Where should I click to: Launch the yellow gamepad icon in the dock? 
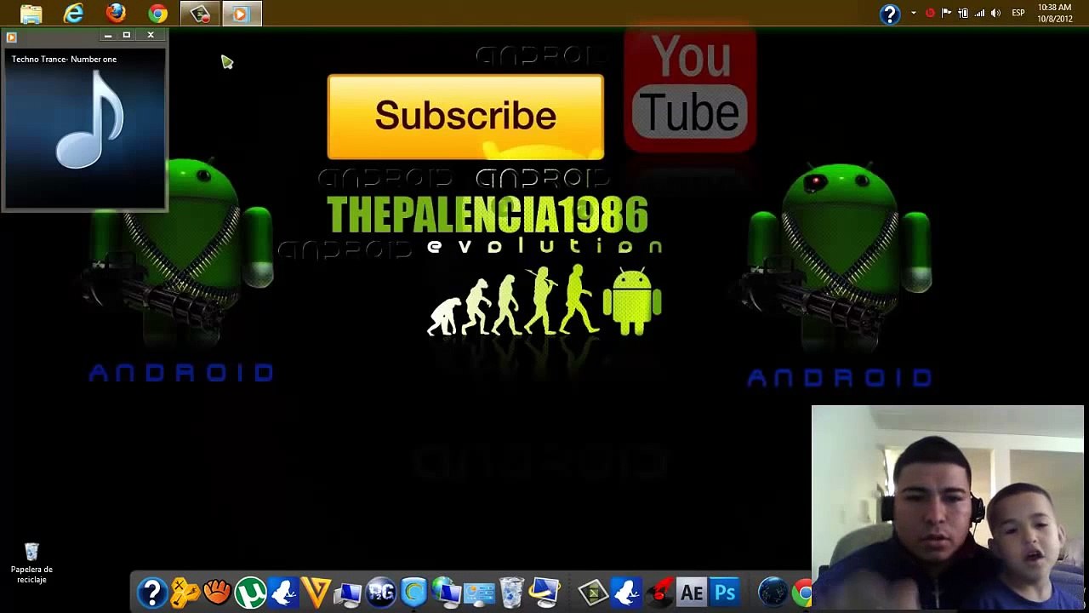(185, 592)
